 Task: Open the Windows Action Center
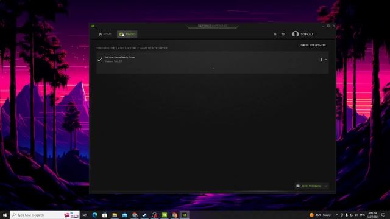point(383,215)
